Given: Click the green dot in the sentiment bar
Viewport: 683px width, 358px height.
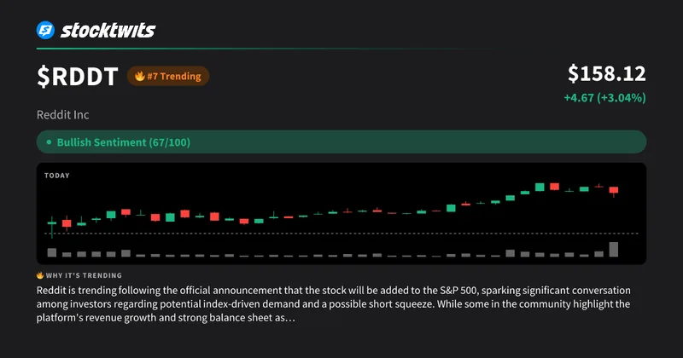Looking at the screenshot, I should pyautogui.click(x=49, y=142).
